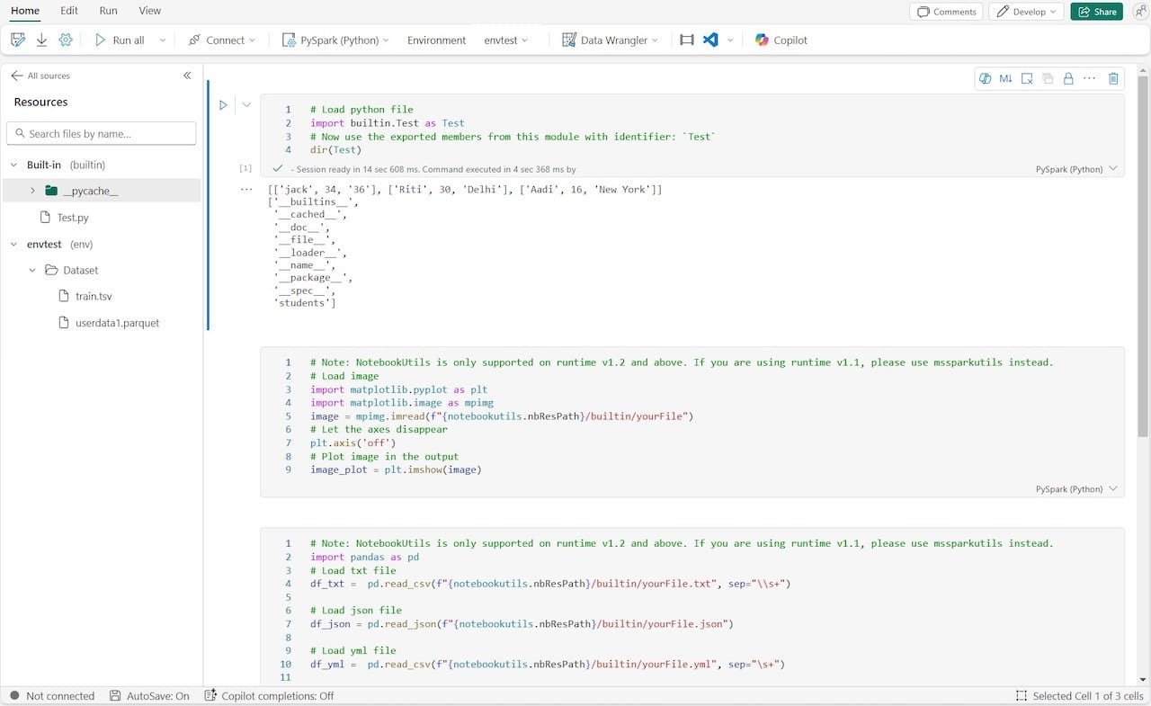Expand the __pycache__ folder
Image resolution: width=1151 pixels, height=706 pixels.
coord(33,191)
